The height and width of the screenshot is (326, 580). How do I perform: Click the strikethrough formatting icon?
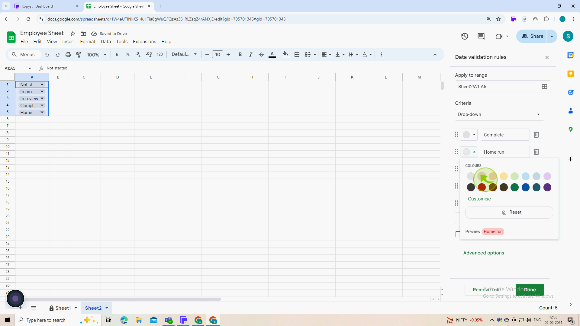[x=261, y=54]
